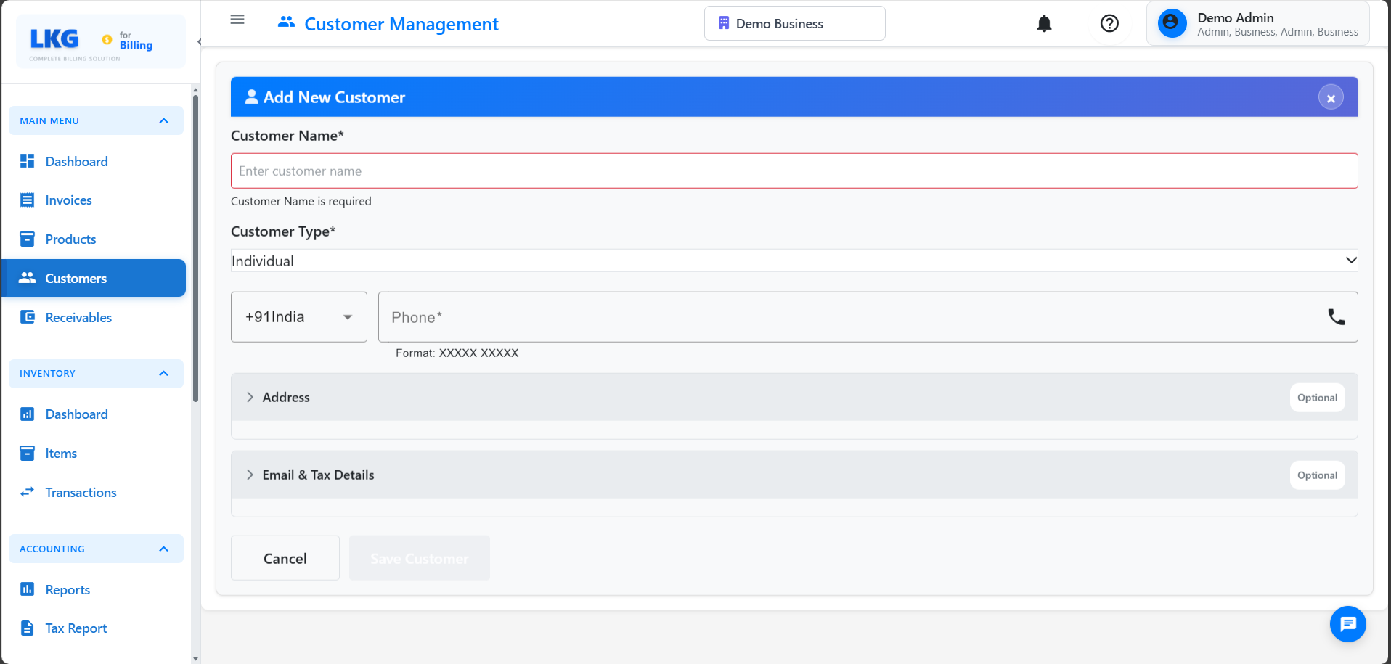
Task: Open Tax Report from the sidebar
Action: [x=76, y=628]
